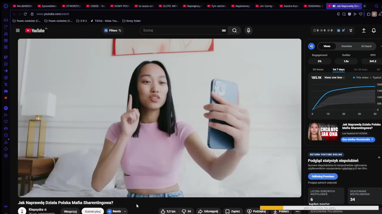Open browser extensions puzzle icon
382x214 pixels.
click(x=369, y=14)
